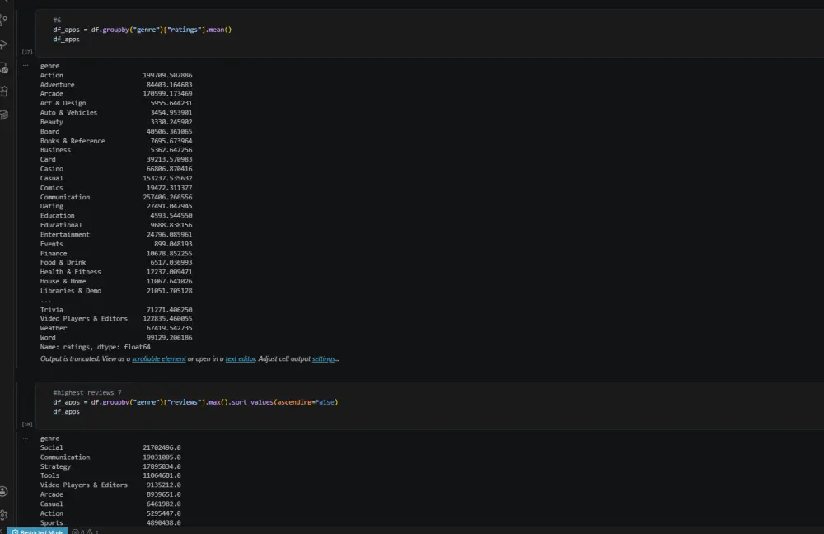
Task: Click the '#highest reviews 7' comment line
Action: 87,392
